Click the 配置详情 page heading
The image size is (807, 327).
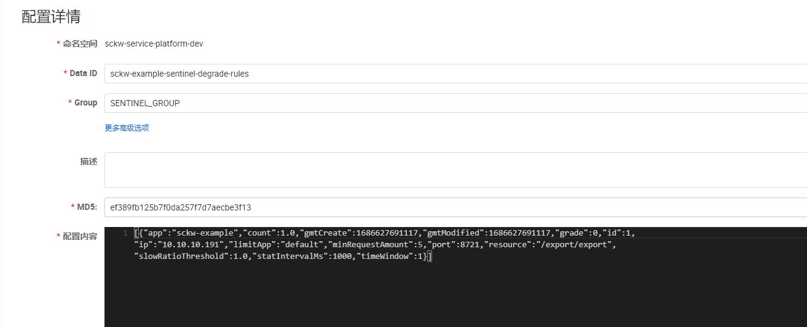[x=51, y=17]
